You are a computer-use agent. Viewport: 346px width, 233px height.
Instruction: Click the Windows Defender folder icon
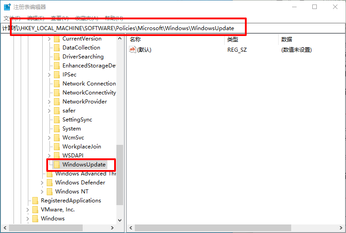49,183
